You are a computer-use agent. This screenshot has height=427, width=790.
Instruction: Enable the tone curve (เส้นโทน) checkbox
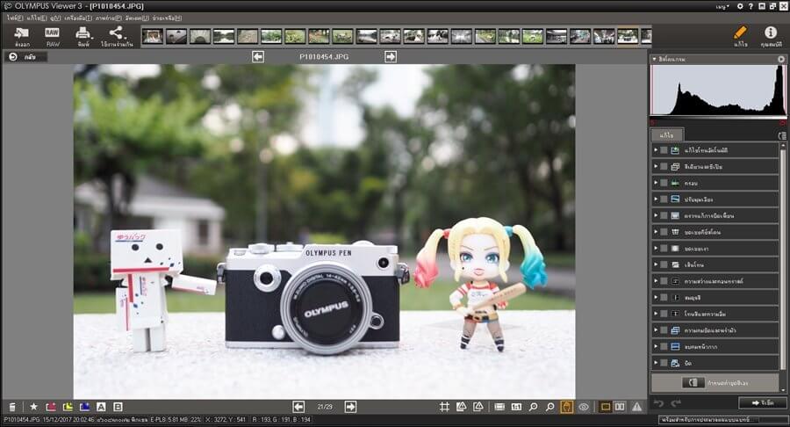click(664, 264)
